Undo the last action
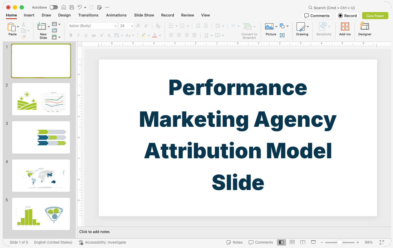 click(80, 7)
